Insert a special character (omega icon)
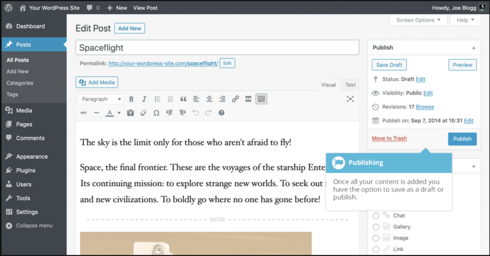This screenshot has height=256, width=490. [156, 113]
